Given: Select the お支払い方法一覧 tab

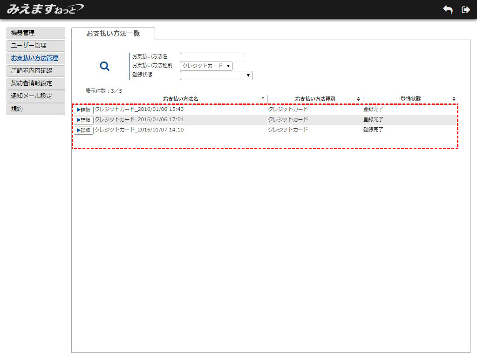Looking at the screenshot, I should pos(113,34).
